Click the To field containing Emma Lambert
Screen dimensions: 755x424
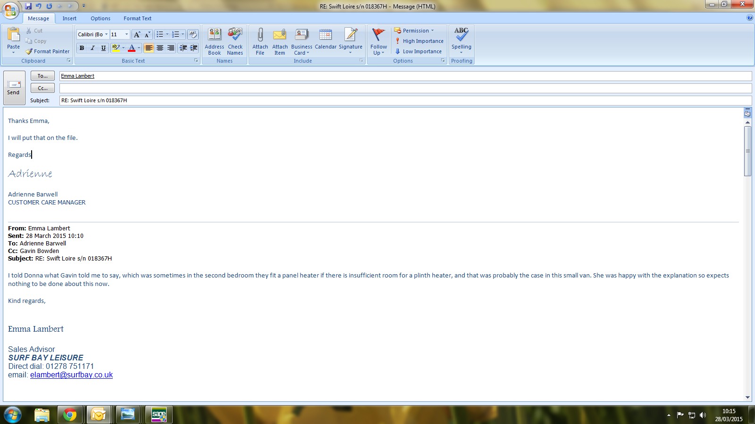(x=405, y=76)
